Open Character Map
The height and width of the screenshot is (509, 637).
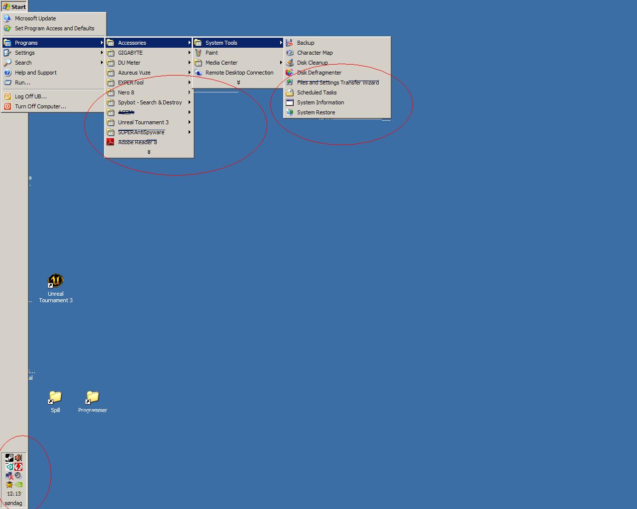(x=337, y=53)
